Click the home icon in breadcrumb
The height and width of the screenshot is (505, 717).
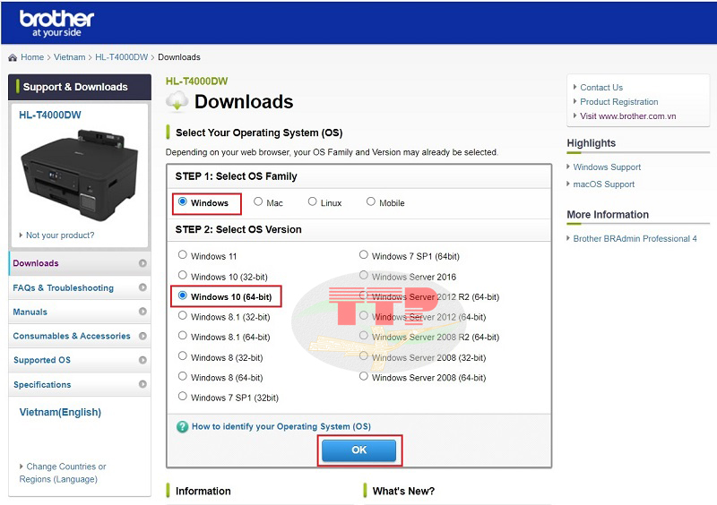click(13, 57)
